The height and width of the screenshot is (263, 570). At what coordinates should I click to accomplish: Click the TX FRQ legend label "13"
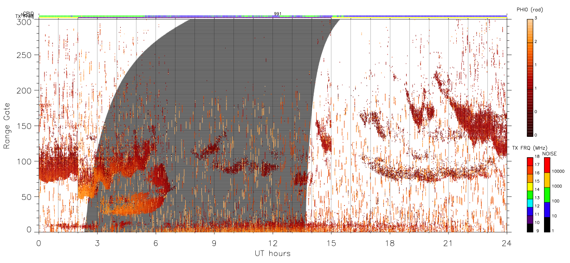click(537, 198)
